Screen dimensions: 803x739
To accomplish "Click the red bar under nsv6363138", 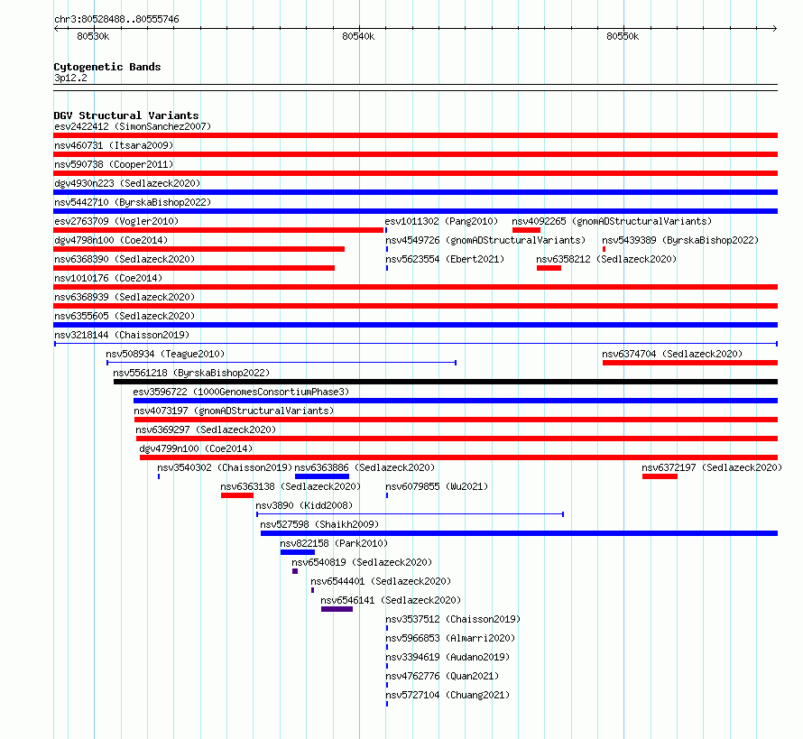I will 237,495.
